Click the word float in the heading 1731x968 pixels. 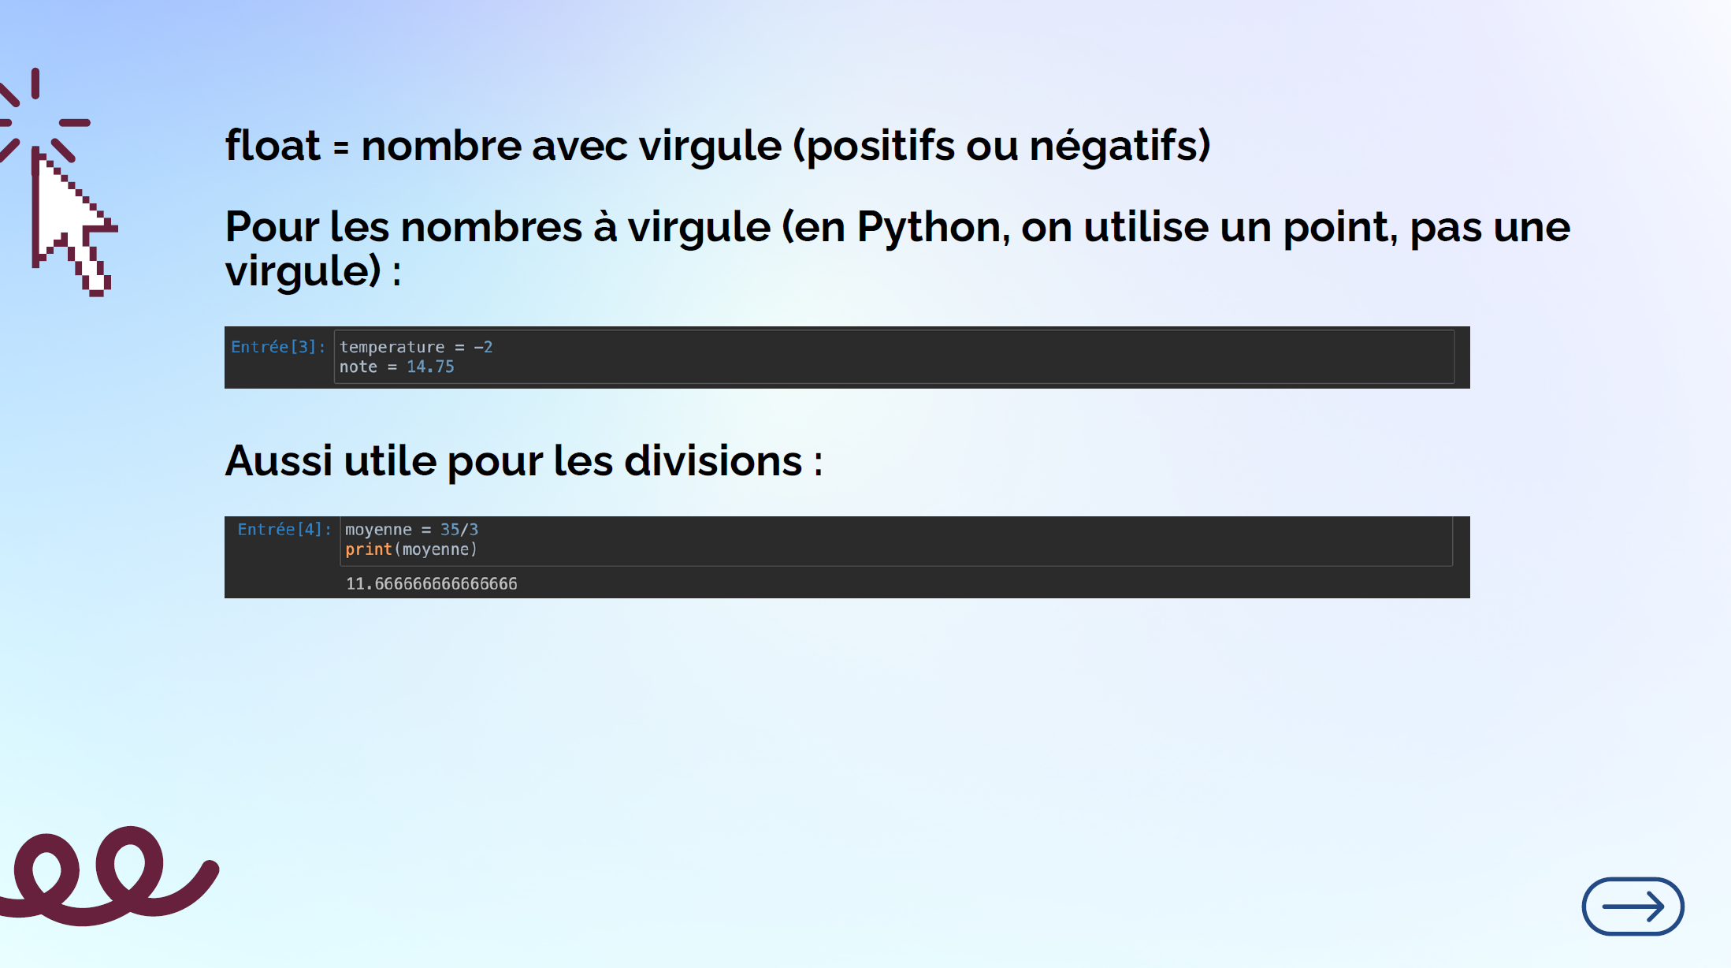273,146
